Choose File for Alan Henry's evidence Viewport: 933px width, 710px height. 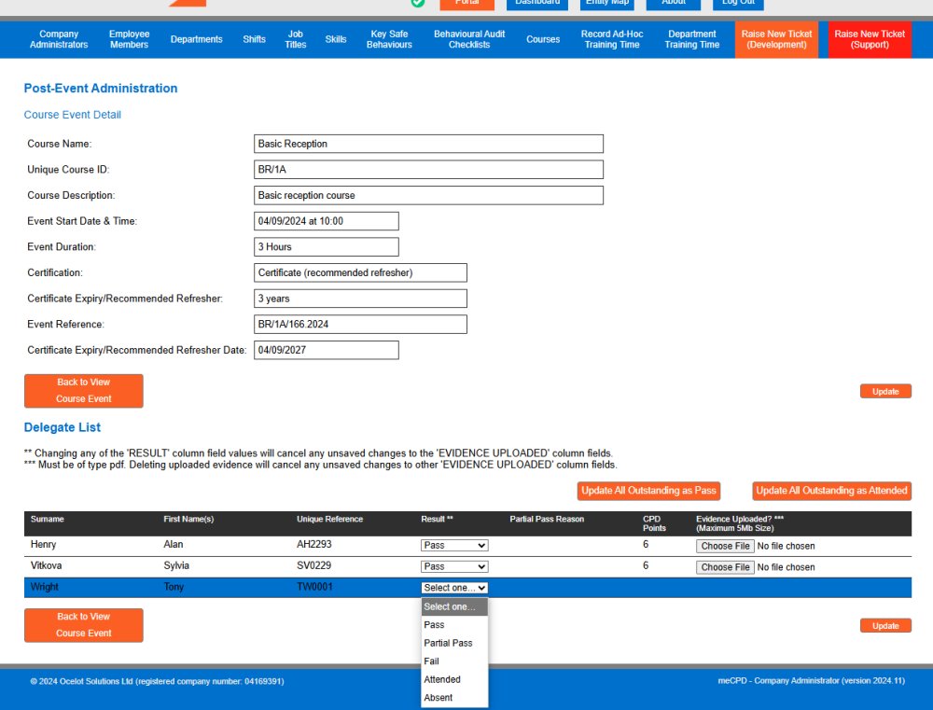725,546
